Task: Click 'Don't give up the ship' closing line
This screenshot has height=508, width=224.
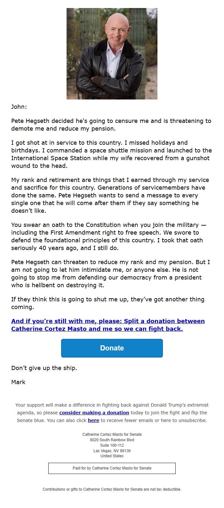Action: (x=44, y=368)
